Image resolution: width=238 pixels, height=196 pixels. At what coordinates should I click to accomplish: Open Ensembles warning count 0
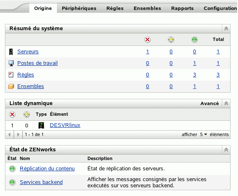tap(171, 86)
